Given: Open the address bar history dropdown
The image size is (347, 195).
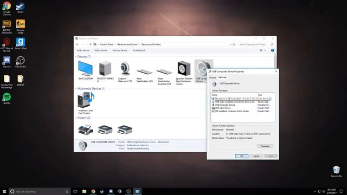Looking at the screenshot, I should click(x=230, y=44).
